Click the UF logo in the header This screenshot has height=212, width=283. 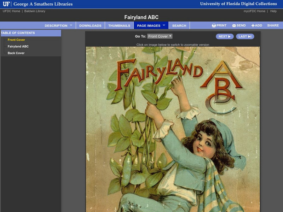(6, 4)
